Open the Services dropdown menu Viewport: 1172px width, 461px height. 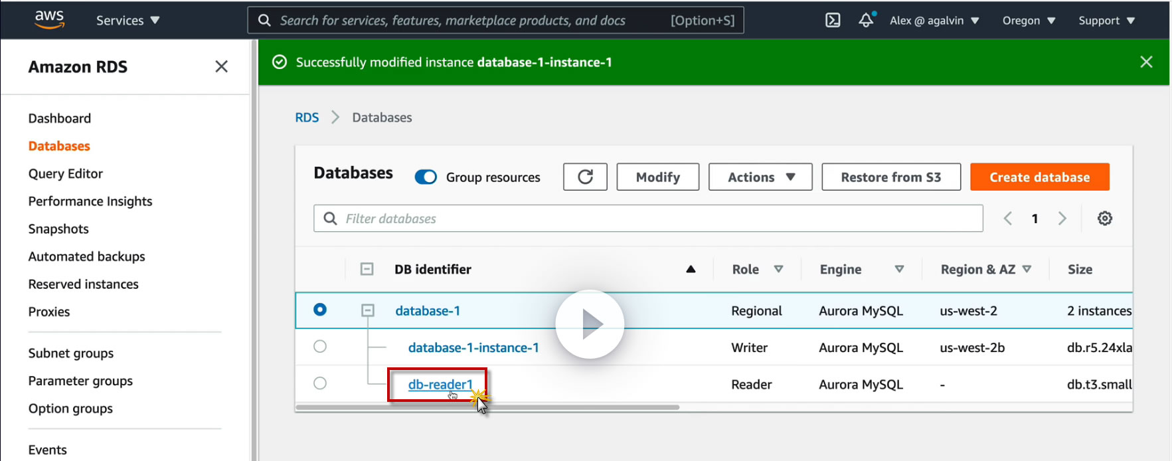pyautogui.click(x=127, y=20)
